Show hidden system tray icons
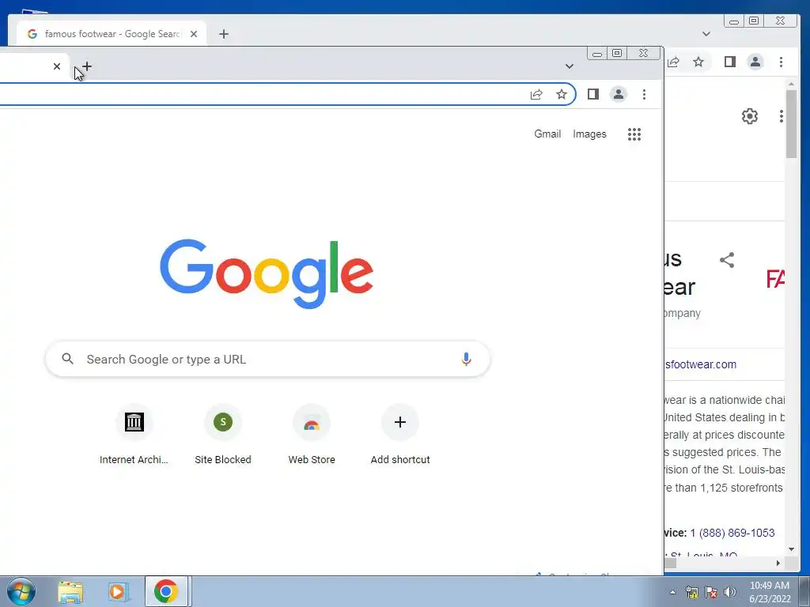The image size is (810, 607). (x=672, y=592)
